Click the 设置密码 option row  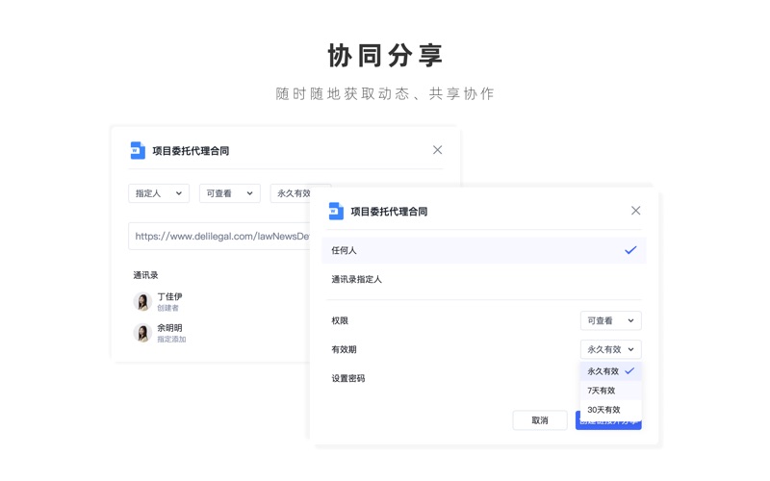tap(348, 378)
